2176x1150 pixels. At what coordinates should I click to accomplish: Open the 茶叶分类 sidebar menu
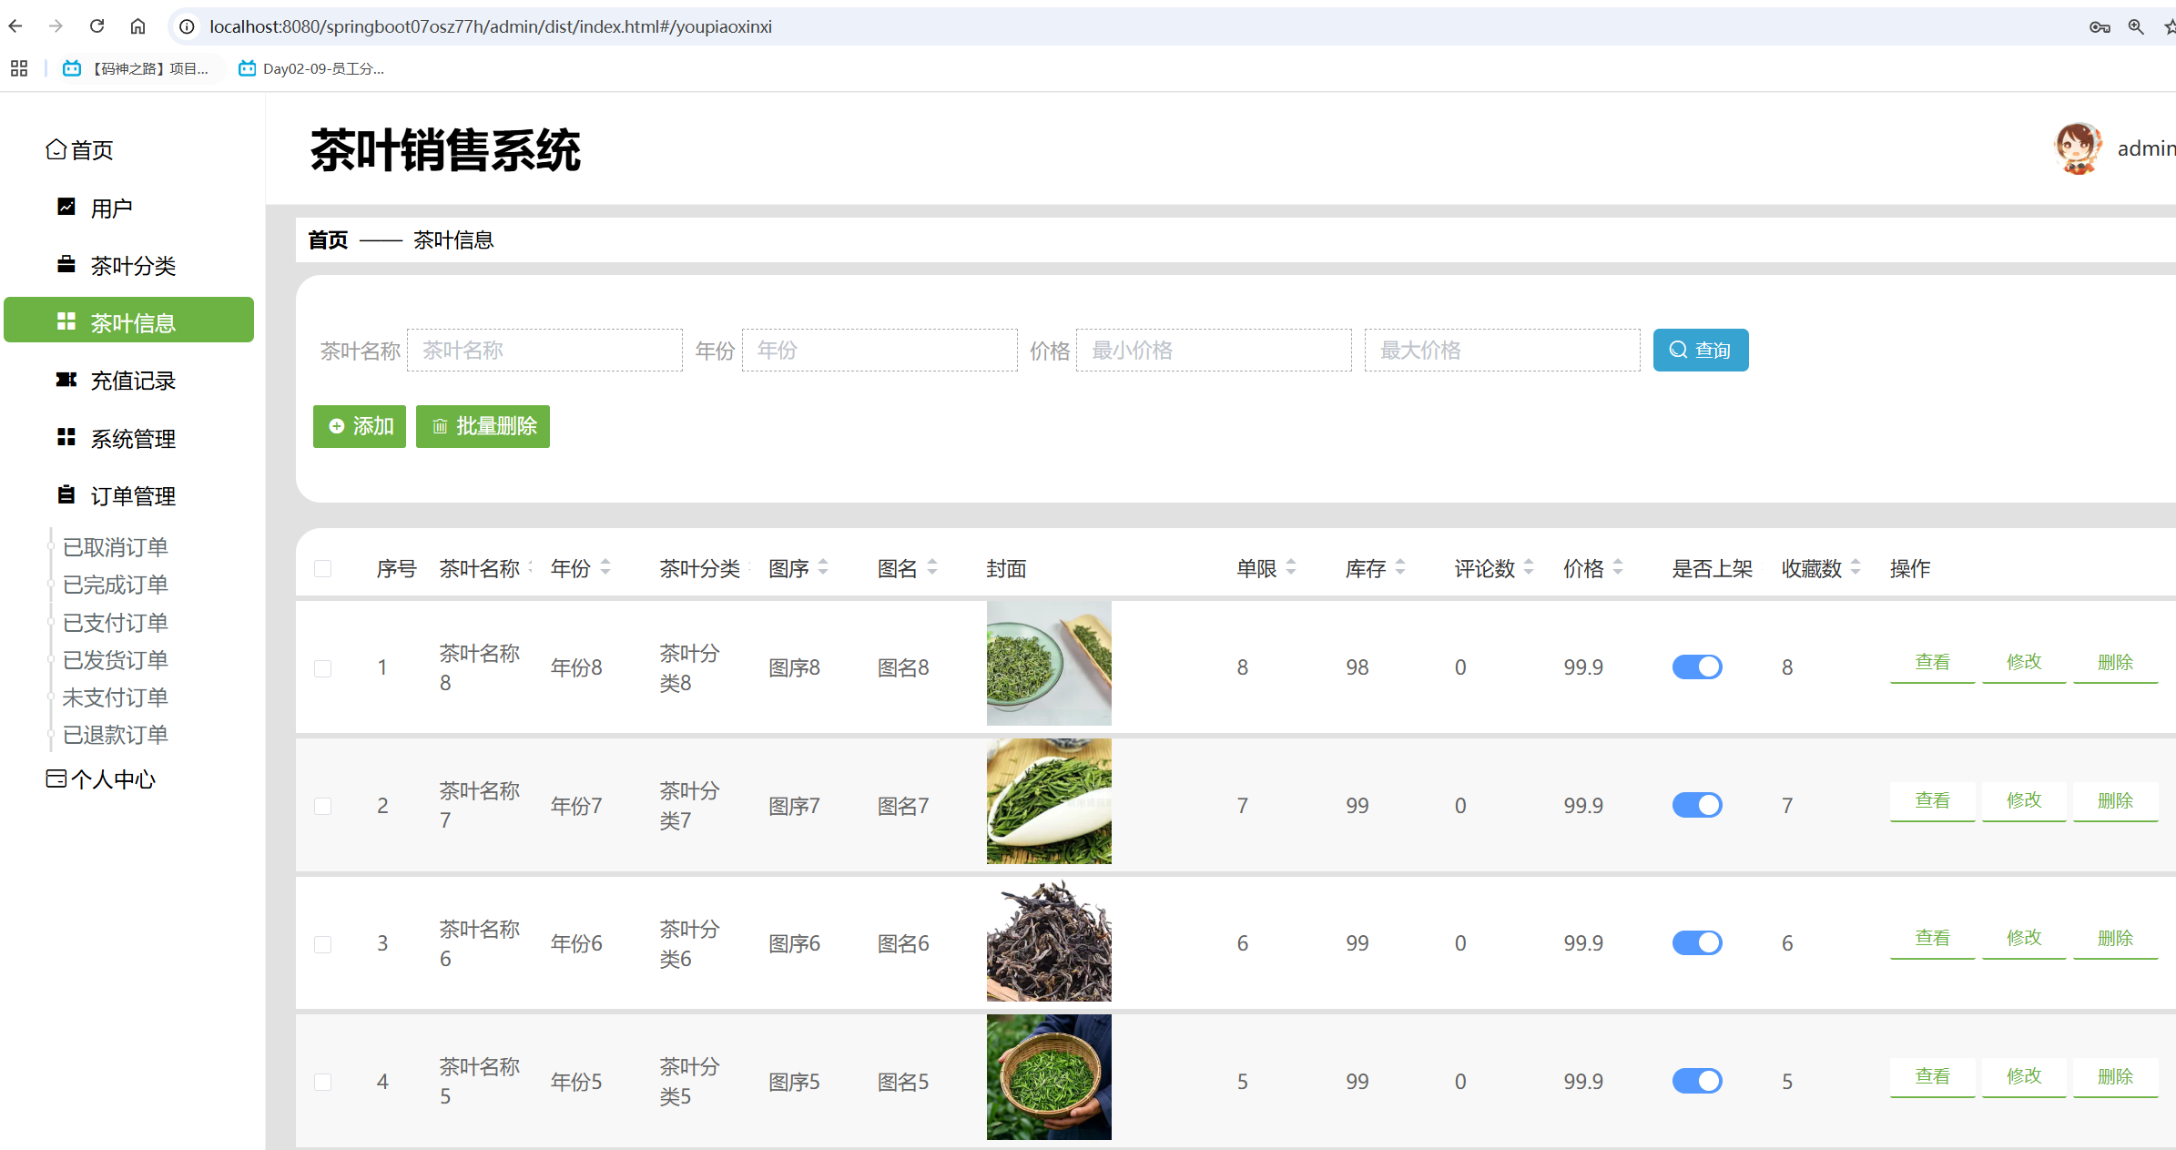tap(132, 266)
